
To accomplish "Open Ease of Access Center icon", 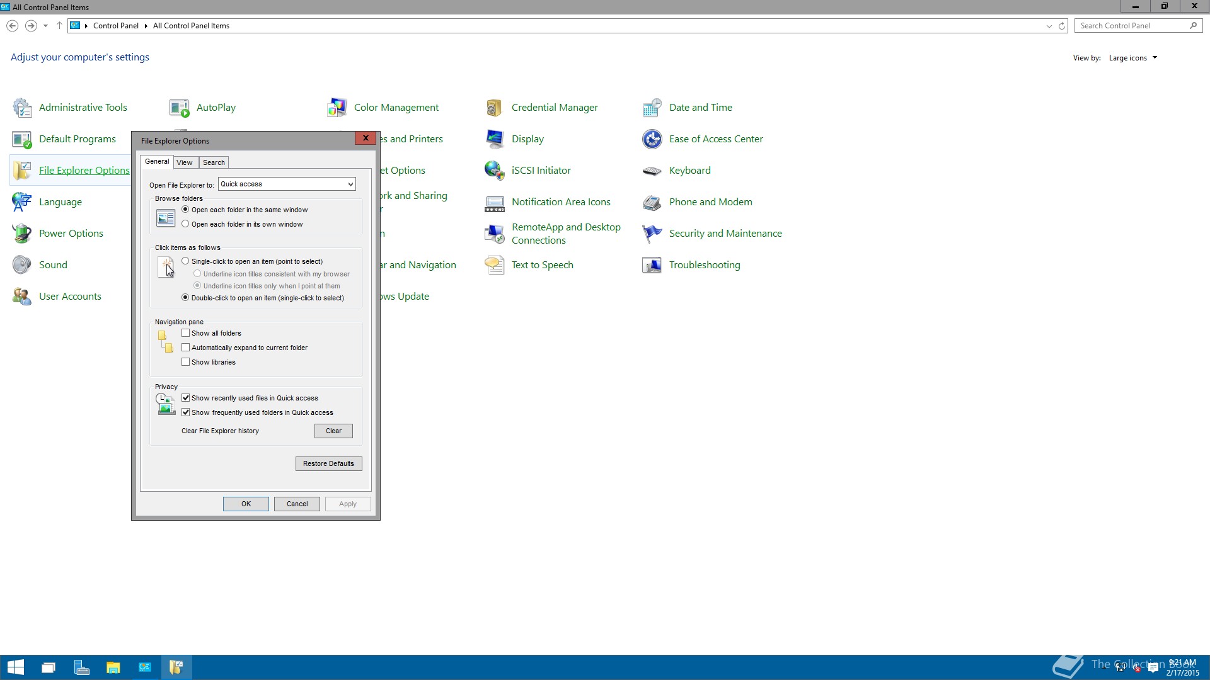I will [652, 139].
